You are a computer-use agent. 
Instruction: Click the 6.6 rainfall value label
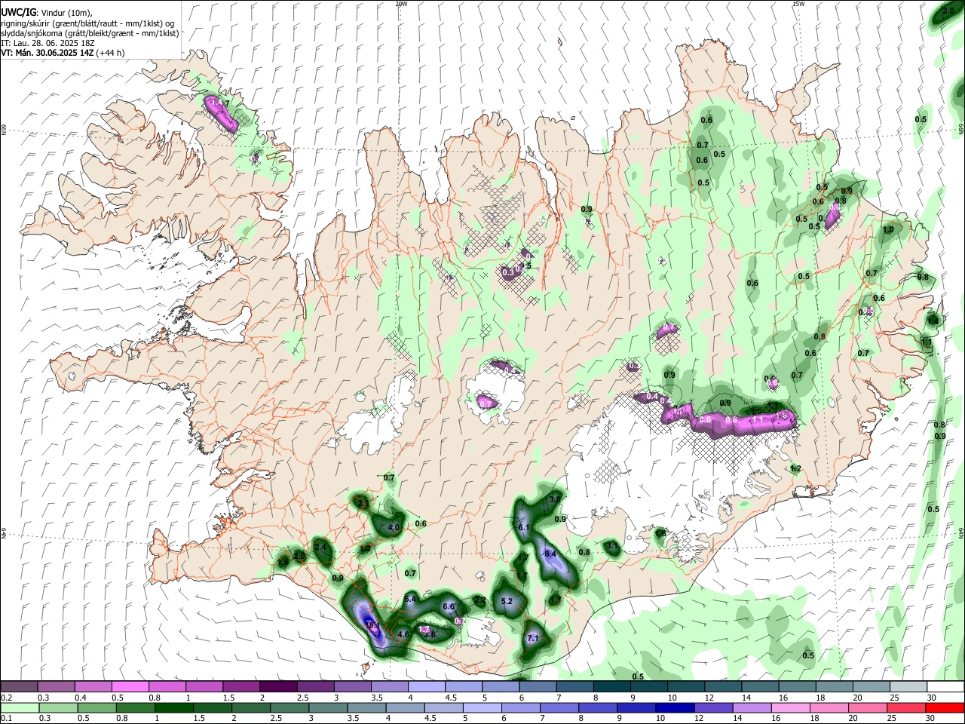click(449, 606)
